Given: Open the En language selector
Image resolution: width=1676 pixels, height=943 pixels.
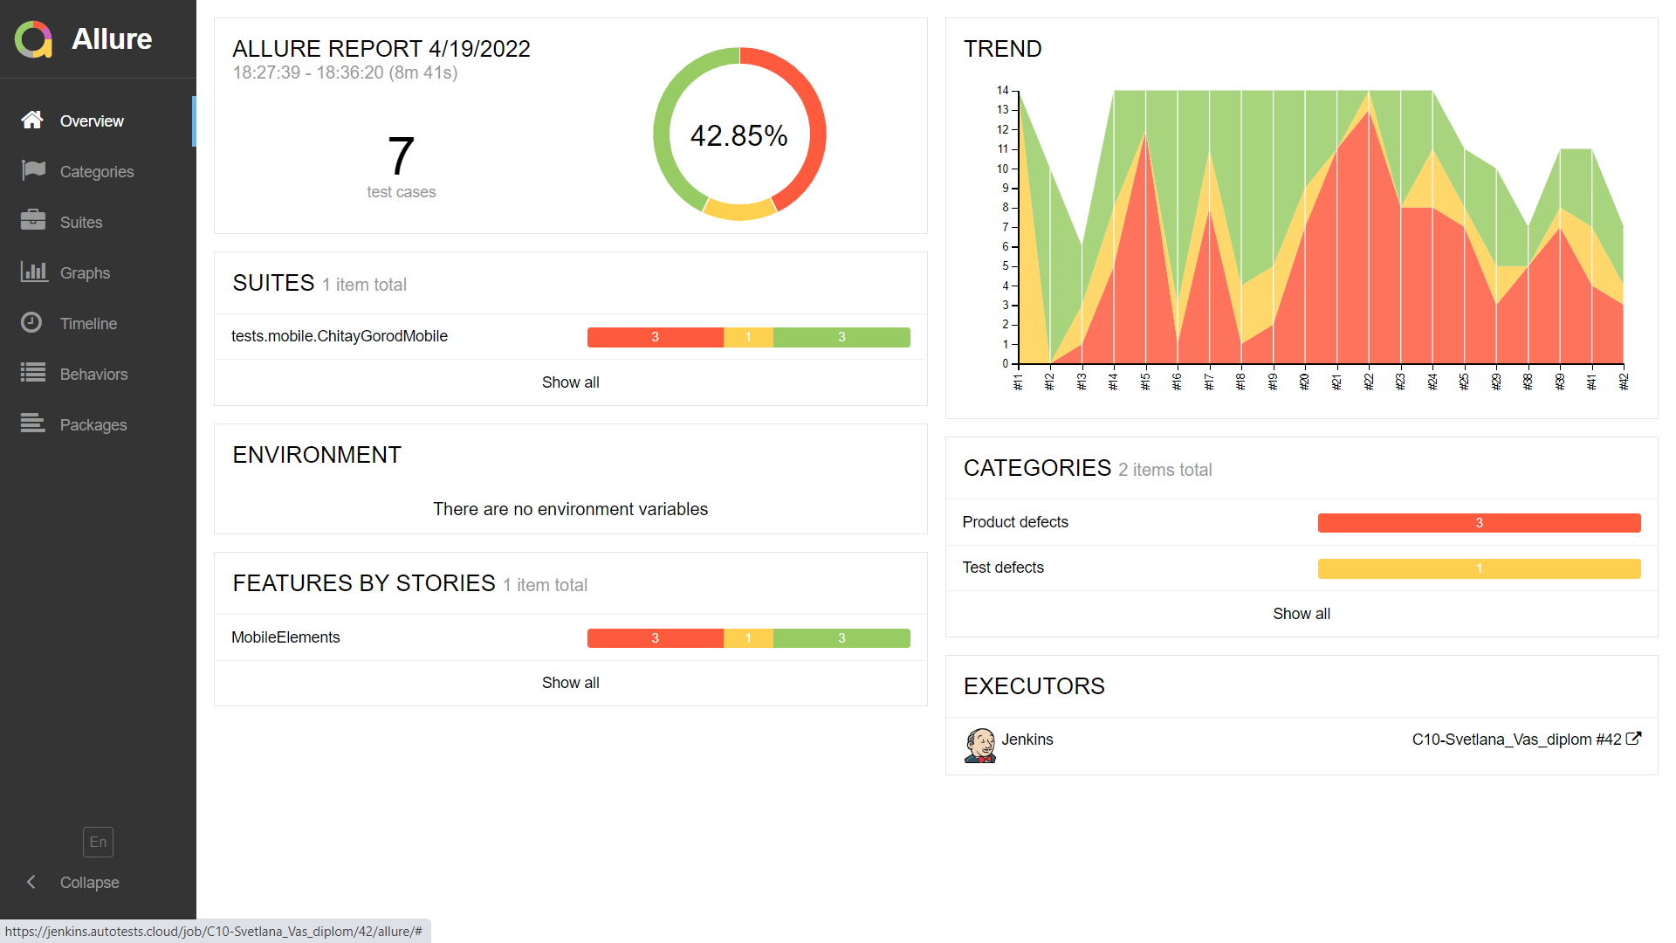Looking at the screenshot, I should (x=98, y=842).
